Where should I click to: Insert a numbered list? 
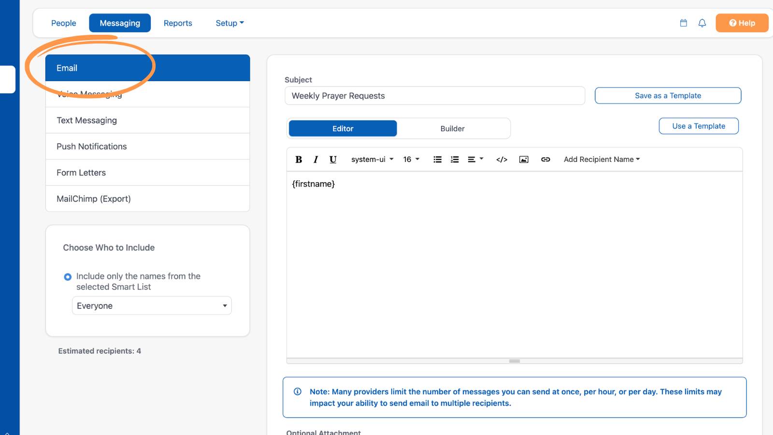(455, 159)
